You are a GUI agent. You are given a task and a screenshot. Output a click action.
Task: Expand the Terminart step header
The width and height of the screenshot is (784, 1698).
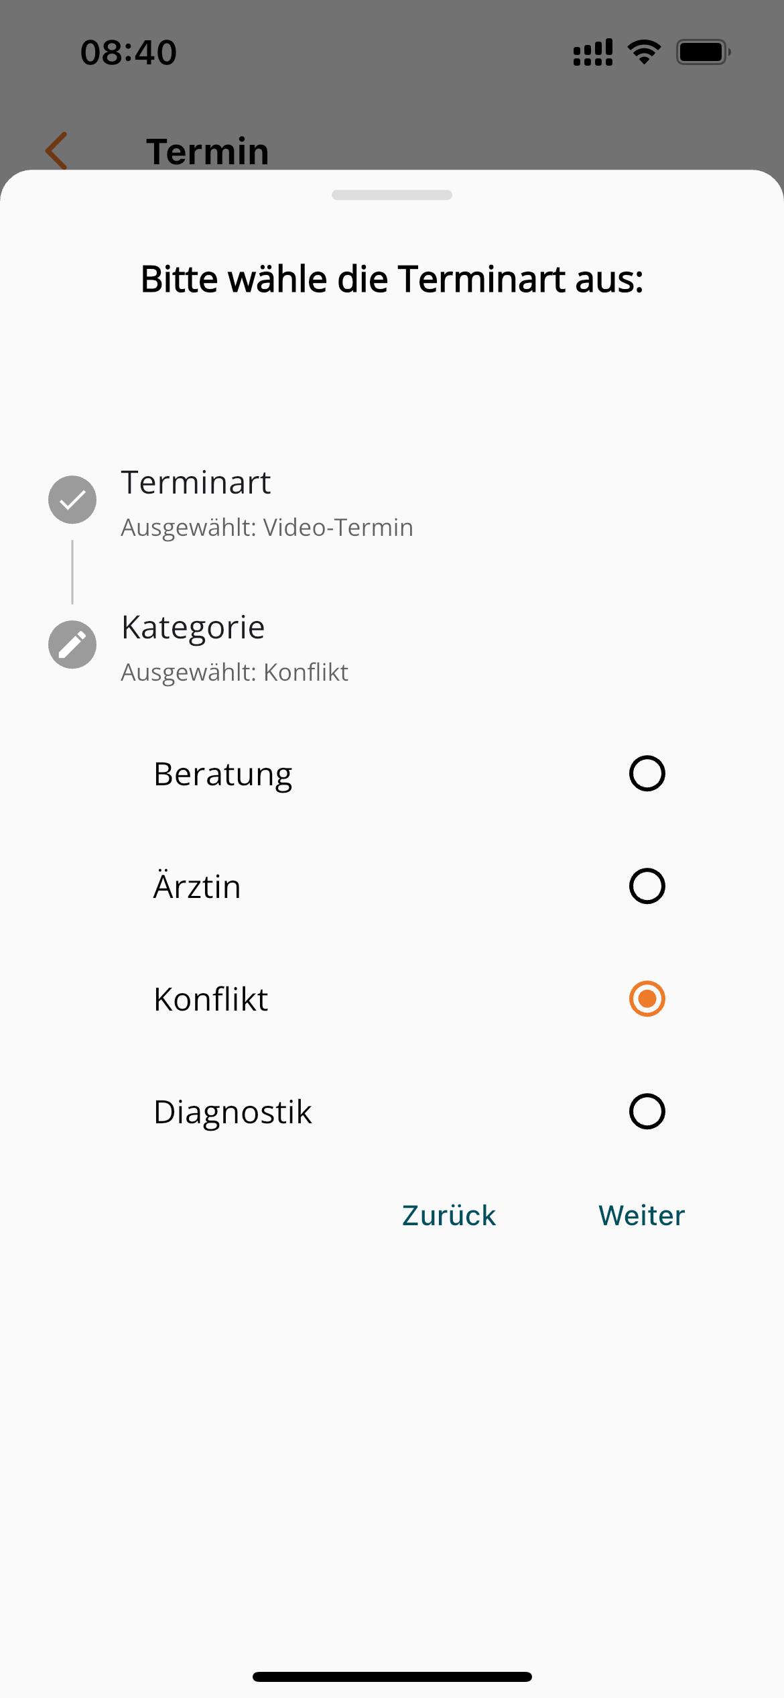(196, 482)
